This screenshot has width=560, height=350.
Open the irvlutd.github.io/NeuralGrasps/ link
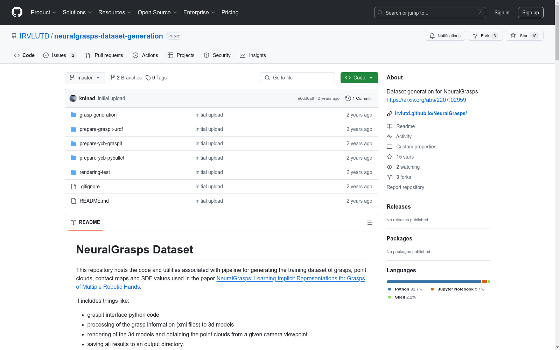point(431,113)
